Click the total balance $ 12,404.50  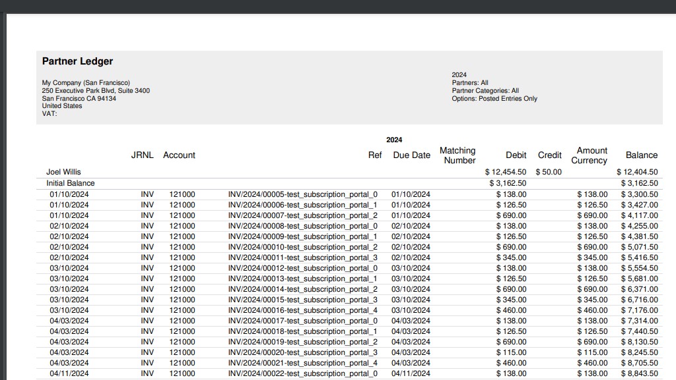pyautogui.click(x=637, y=172)
